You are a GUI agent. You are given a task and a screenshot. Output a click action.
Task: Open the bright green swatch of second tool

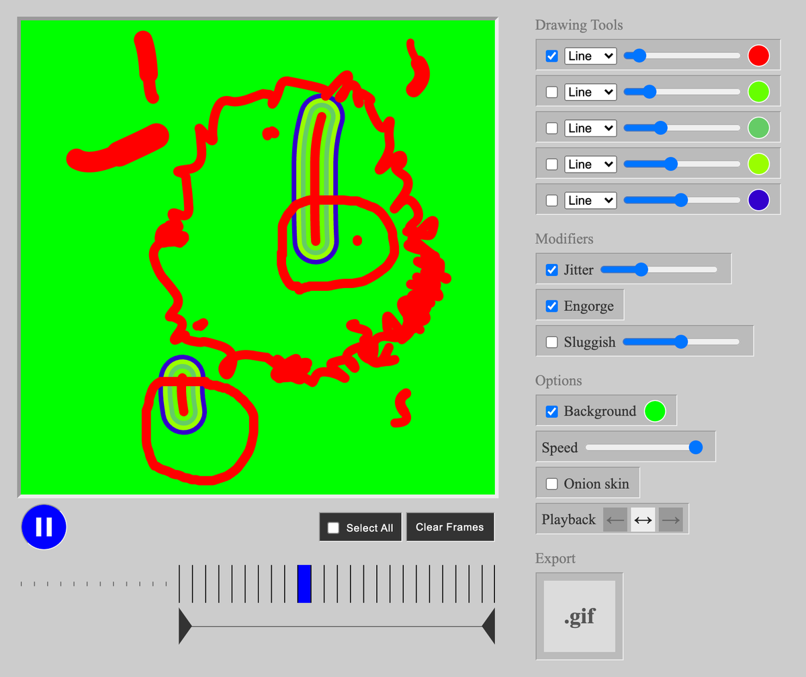(x=759, y=91)
